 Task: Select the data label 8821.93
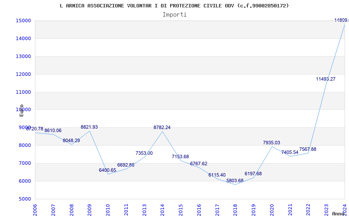[89, 127]
